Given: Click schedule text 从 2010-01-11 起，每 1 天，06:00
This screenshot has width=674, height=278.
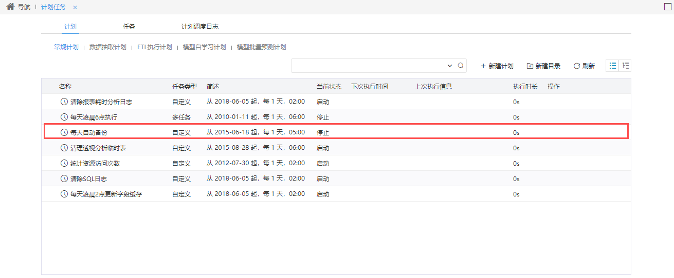Looking at the screenshot, I should tap(256, 117).
